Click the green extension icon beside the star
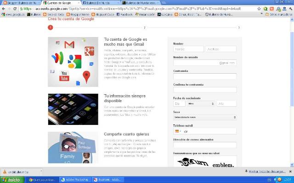 click(266, 9)
